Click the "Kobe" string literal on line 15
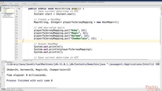 coord(74,30)
